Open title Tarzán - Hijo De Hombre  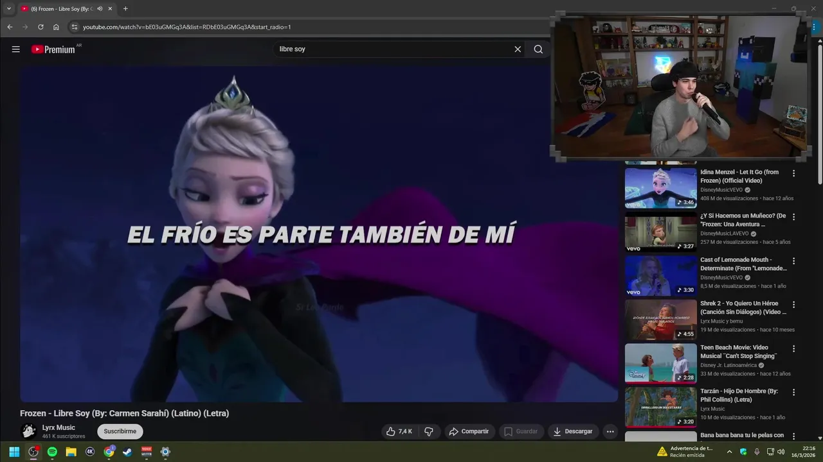[739, 395]
